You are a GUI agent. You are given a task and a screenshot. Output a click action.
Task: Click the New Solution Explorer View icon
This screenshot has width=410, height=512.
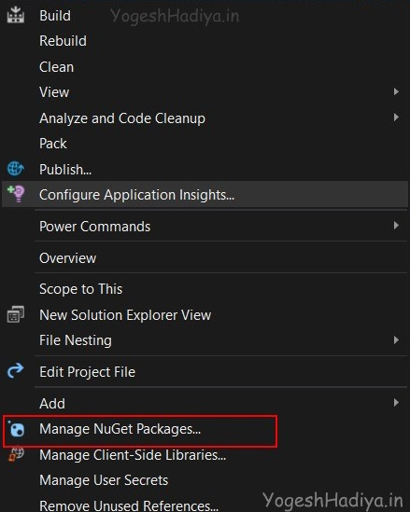[16, 314]
